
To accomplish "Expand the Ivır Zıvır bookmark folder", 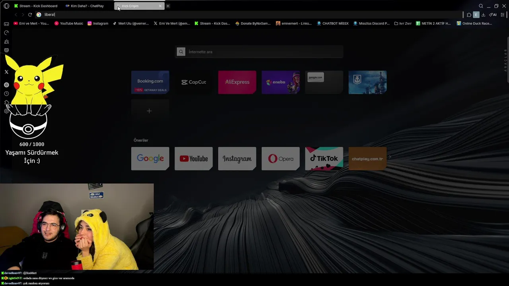I will coord(403,23).
